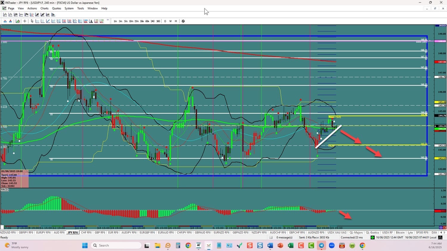This screenshot has height=251, width=447.
Task: Click the clock icon after timeframes
Action: click(x=183, y=21)
